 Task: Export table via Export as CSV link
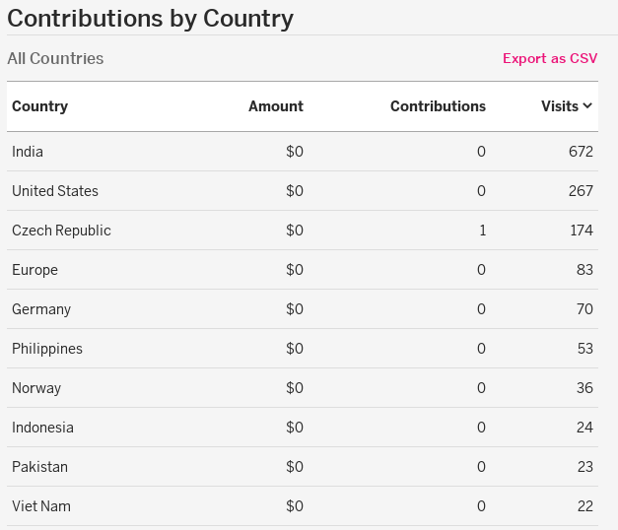click(550, 58)
